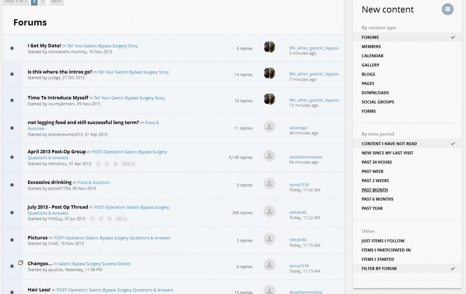Viewport: 466px width, 294px height.
Task: Go to page 2 of April 2013 thread
Action: click(x=107, y=164)
